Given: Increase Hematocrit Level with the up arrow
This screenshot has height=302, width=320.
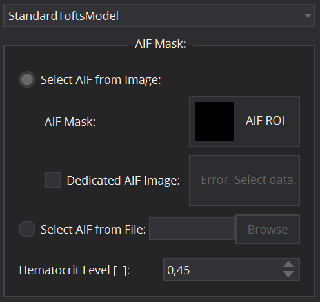Looking at the screenshot, I should click(288, 265).
